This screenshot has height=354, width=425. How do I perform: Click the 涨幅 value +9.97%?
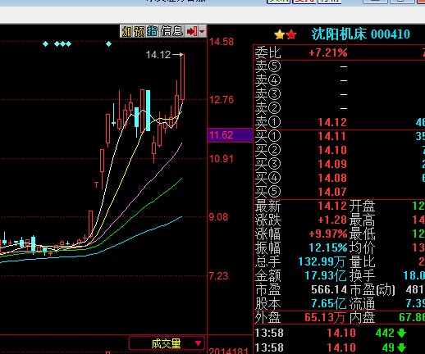(x=328, y=234)
